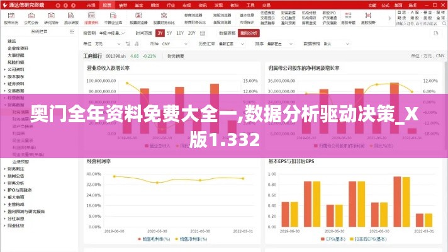Open the 市场 menu tab

point(91,5)
